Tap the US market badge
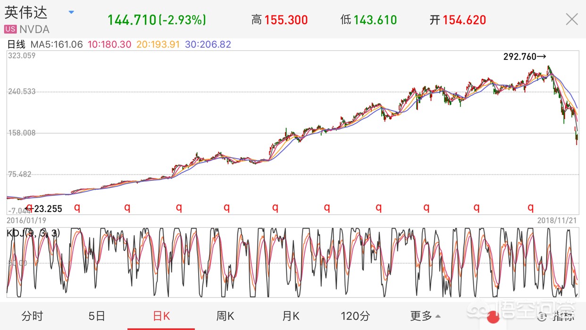The height and width of the screenshot is (330, 586). (10, 29)
